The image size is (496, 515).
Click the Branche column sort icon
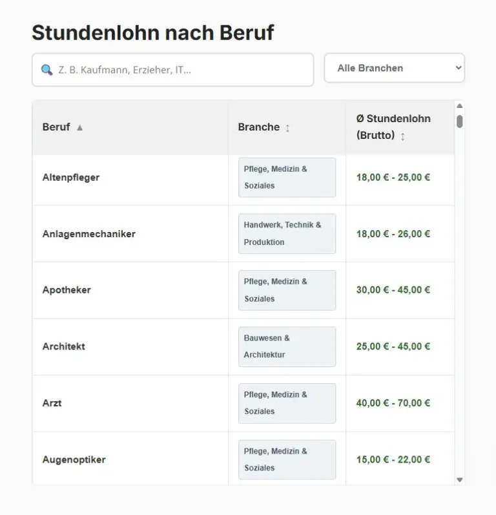[x=287, y=128]
